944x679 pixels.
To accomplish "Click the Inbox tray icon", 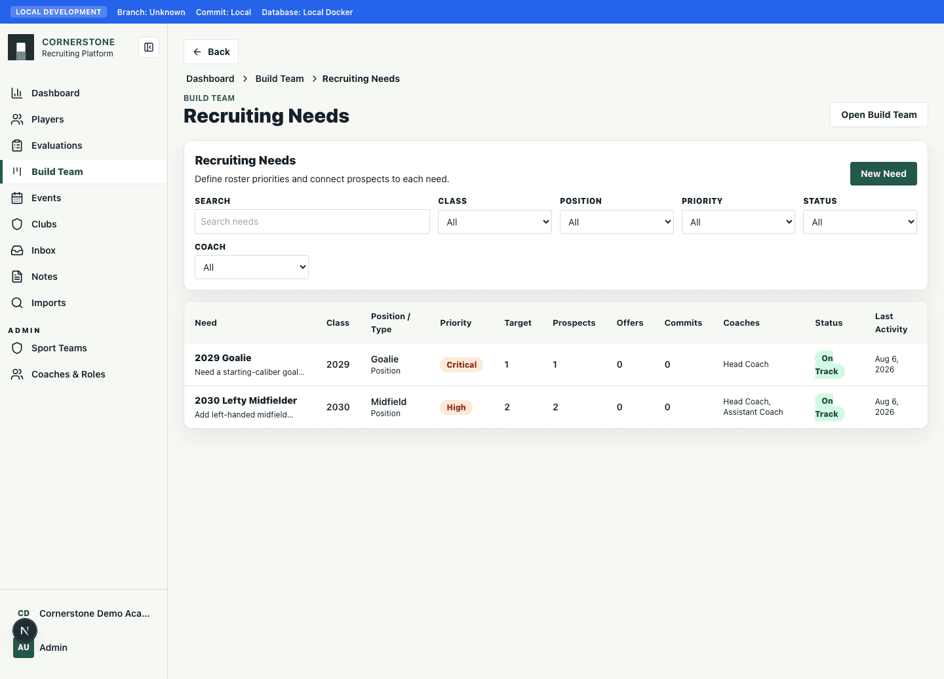I will (x=17, y=250).
